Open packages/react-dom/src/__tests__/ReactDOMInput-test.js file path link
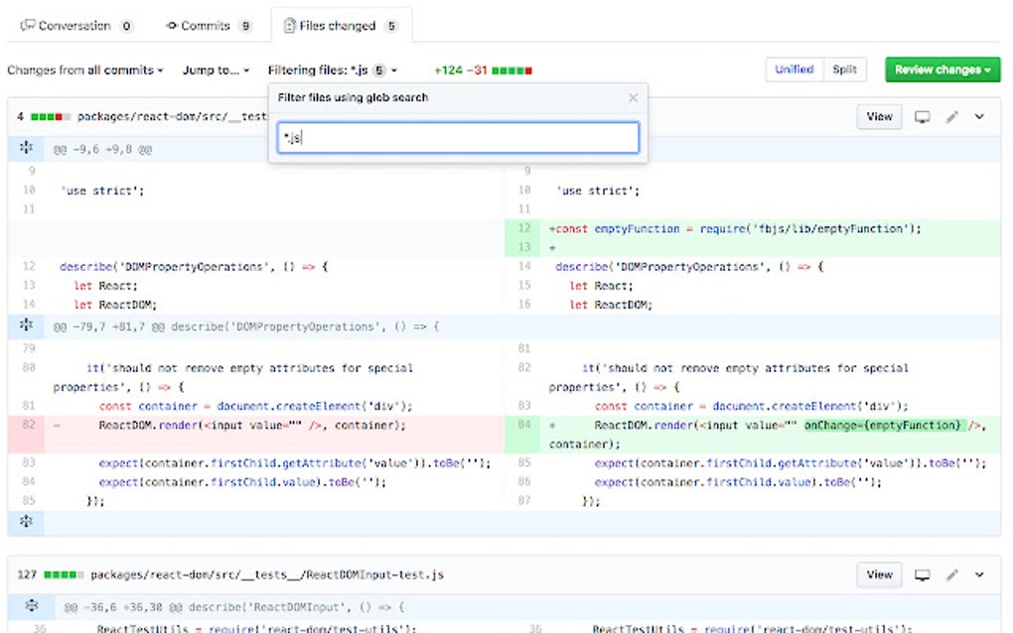 [267, 574]
